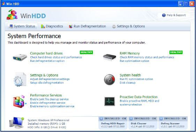Click the System health gauge icon
Viewport: 196px width, 132px height.
coord(110,80)
